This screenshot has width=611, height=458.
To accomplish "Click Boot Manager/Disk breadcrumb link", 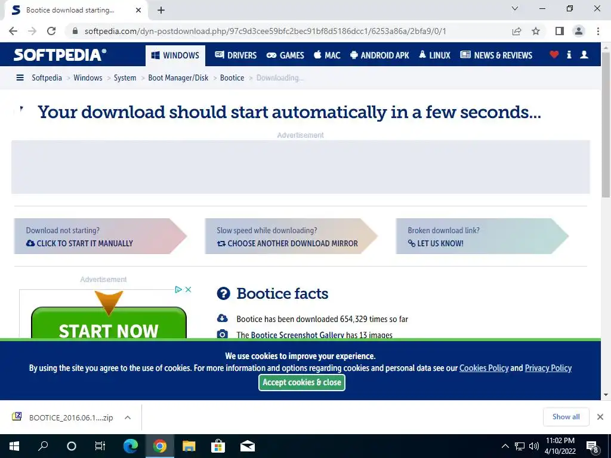I will (x=178, y=78).
